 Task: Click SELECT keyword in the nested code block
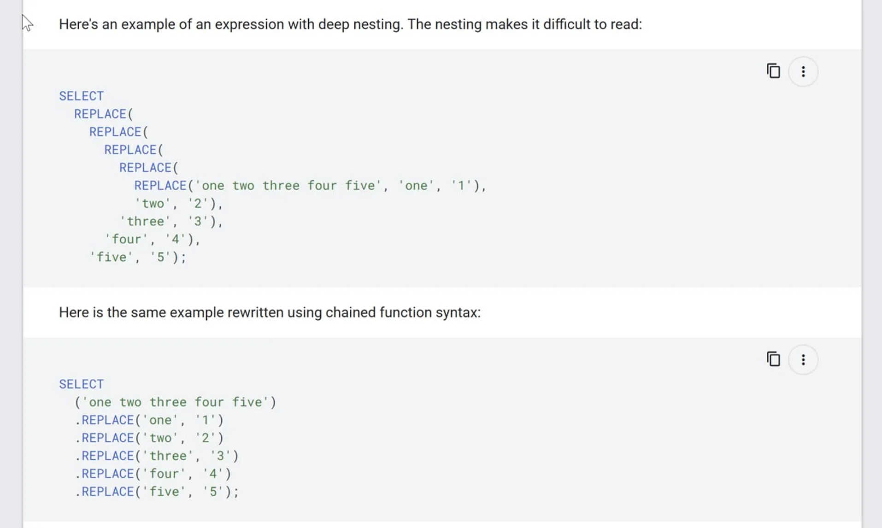pos(81,96)
